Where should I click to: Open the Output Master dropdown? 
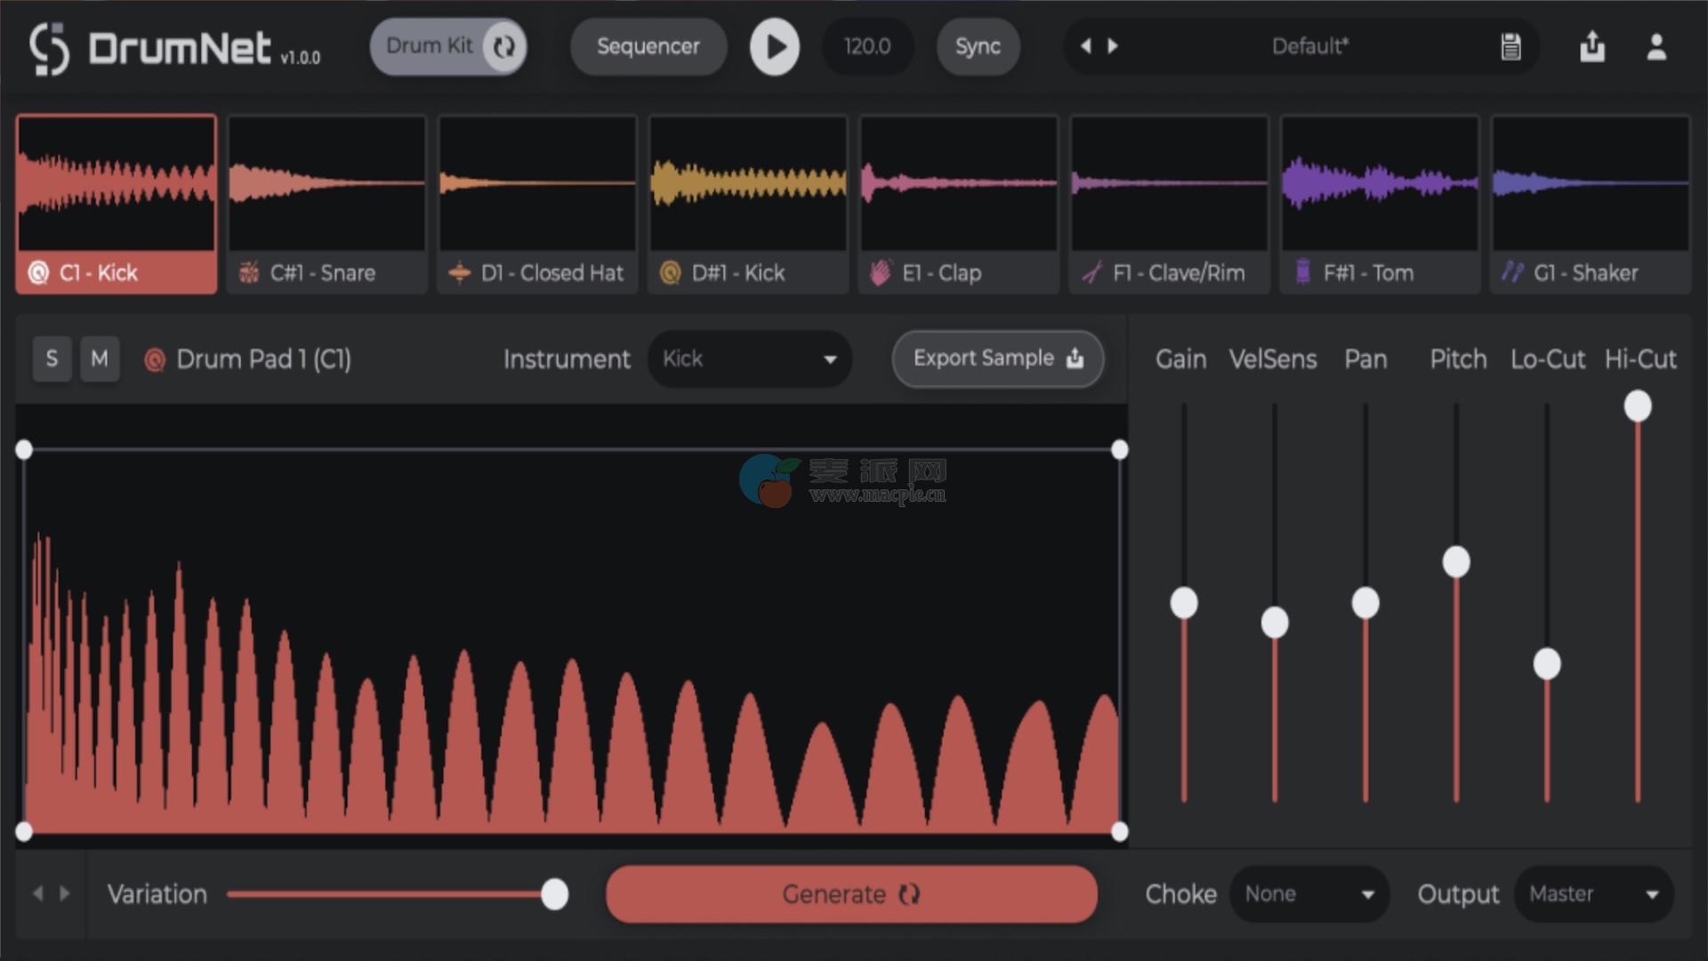coord(1593,893)
